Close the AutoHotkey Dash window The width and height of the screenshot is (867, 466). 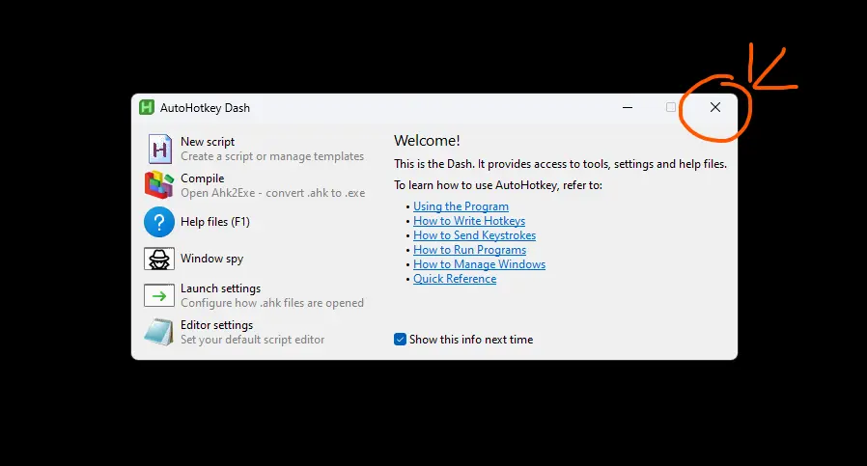click(x=715, y=107)
